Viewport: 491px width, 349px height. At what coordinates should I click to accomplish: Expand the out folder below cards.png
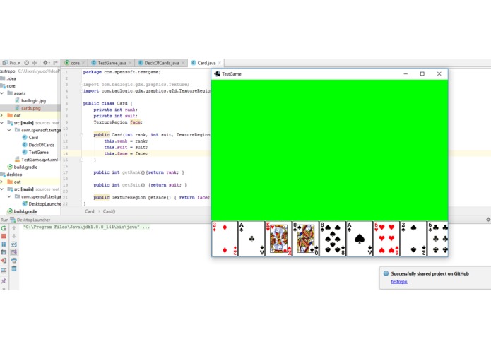2,115
